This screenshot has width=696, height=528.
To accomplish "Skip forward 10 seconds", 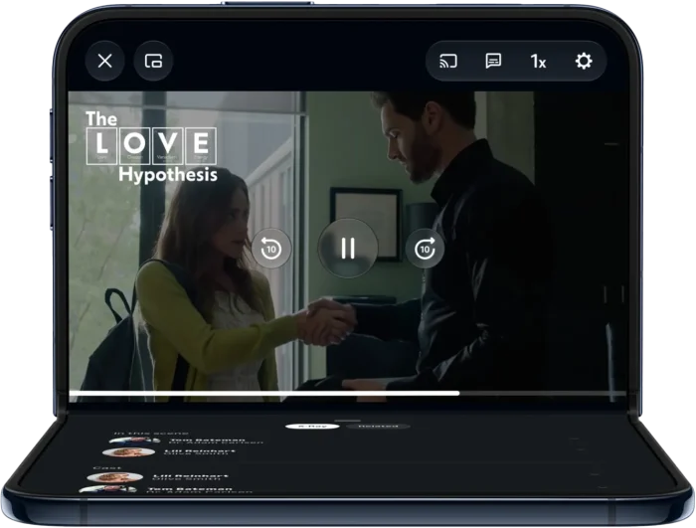I will [x=425, y=249].
